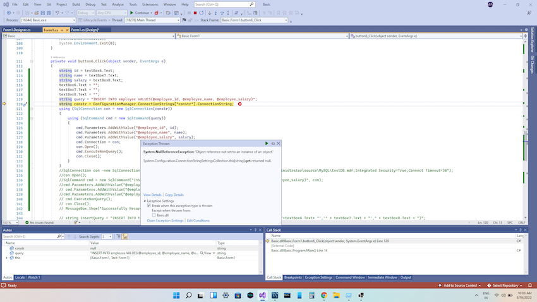This screenshot has height=302, width=537.
Task: Click the editor vertical scrollbar
Action: click(526, 130)
